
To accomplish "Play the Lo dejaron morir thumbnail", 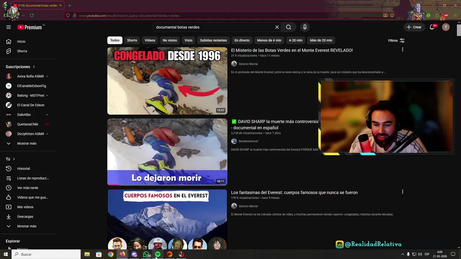I will 167,152.
